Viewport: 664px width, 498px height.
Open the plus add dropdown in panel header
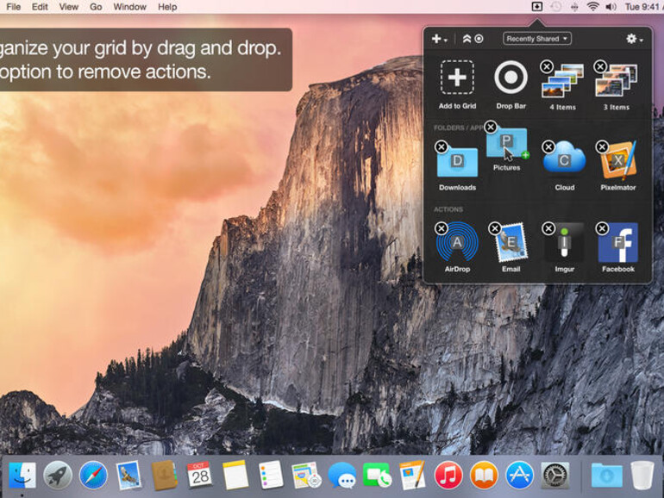(x=439, y=39)
